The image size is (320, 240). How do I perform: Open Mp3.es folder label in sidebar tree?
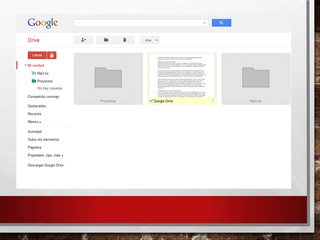pyautogui.click(x=43, y=73)
